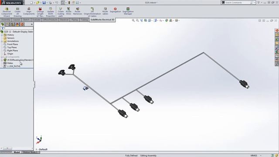
Task: Switch to the Tubing tab
Action: [x=84, y=20]
